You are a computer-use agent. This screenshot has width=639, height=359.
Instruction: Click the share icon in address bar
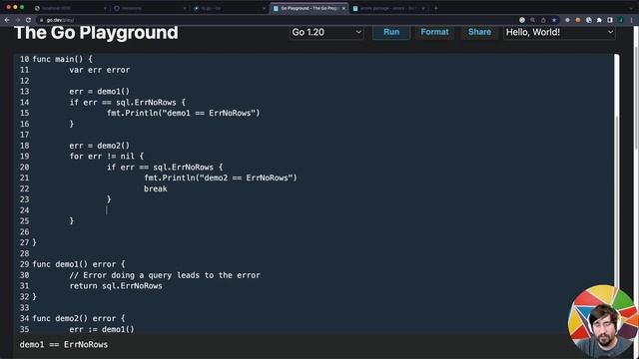[x=543, y=20]
